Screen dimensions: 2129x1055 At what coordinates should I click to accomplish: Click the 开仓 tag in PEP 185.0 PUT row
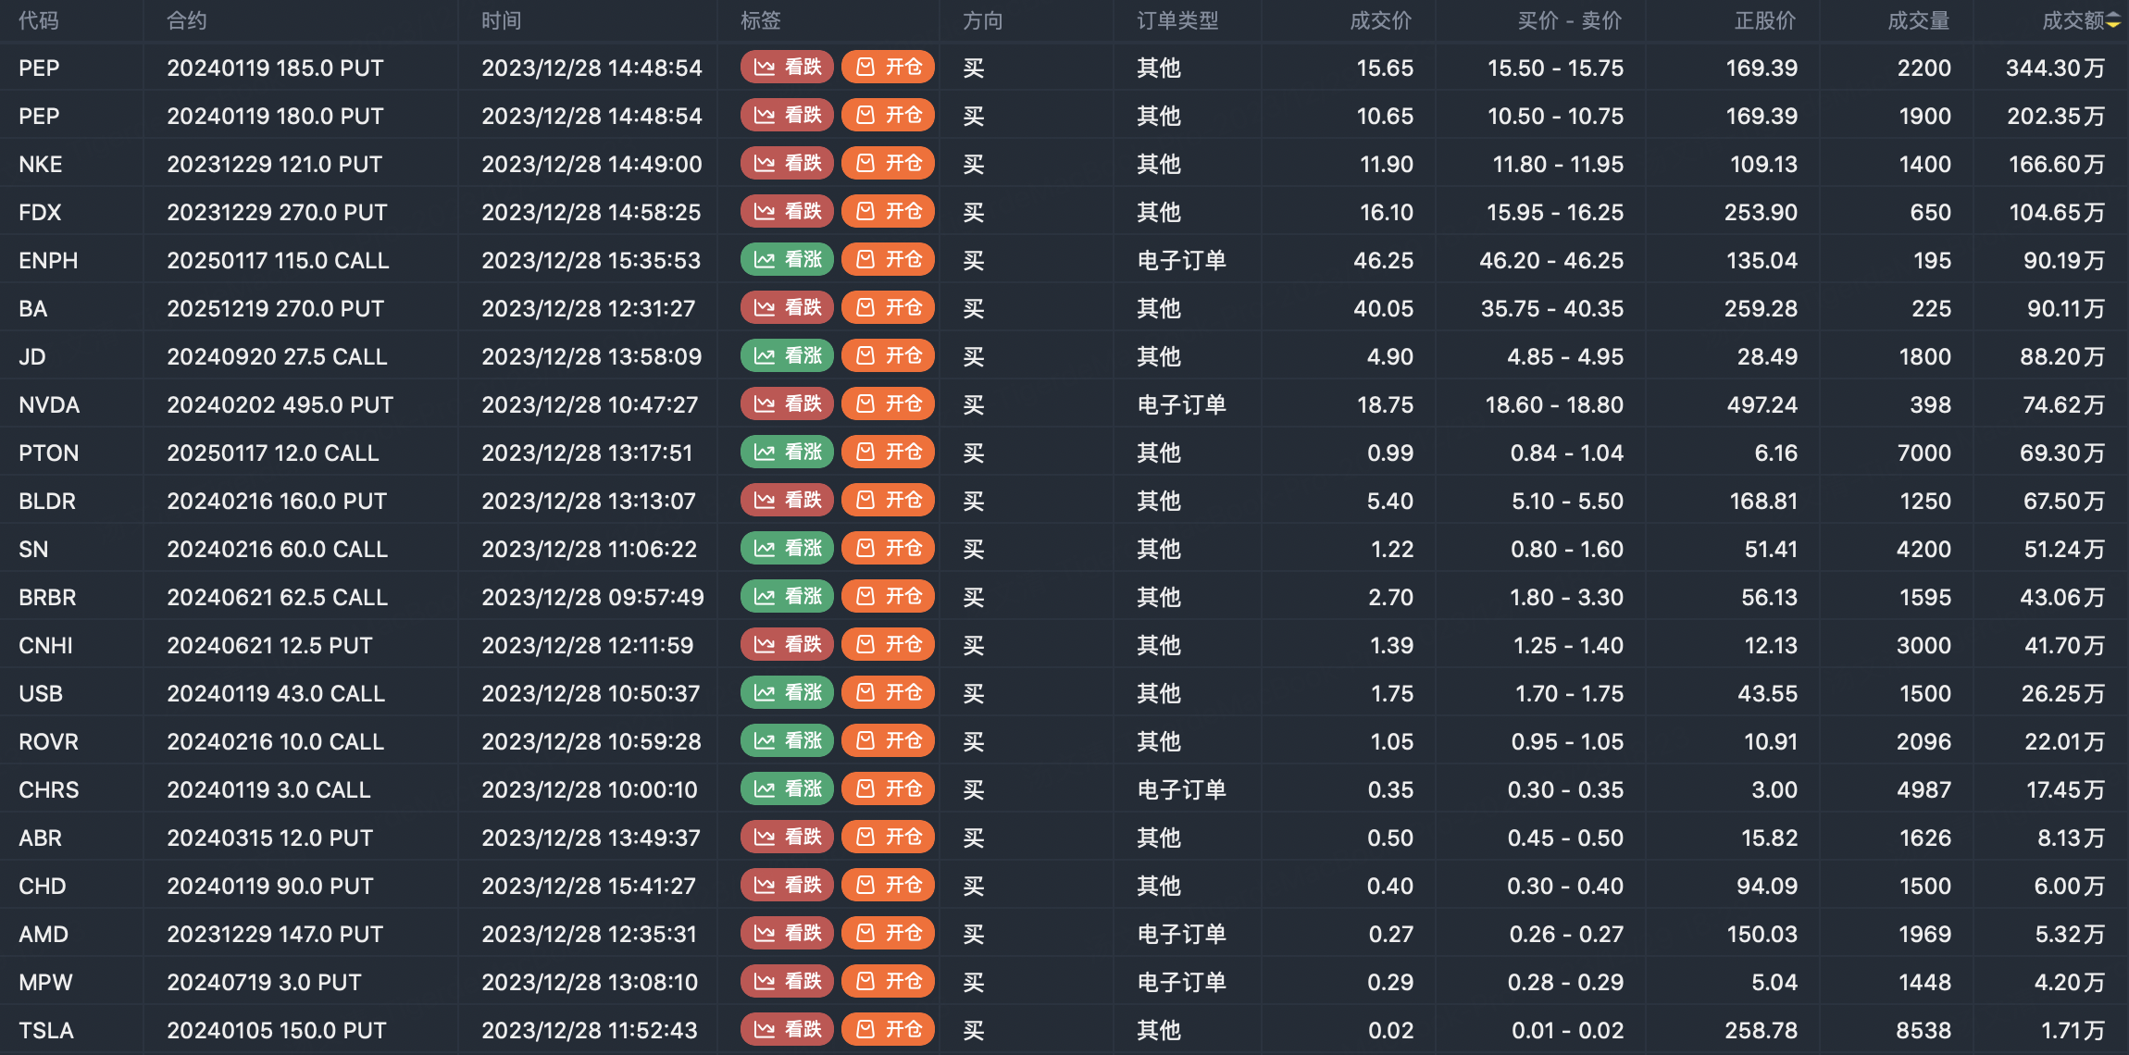click(888, 68)
